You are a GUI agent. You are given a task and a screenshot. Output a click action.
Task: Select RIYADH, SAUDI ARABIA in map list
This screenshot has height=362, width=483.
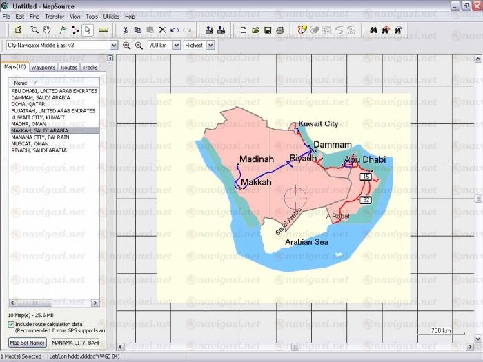click(39, 150)
